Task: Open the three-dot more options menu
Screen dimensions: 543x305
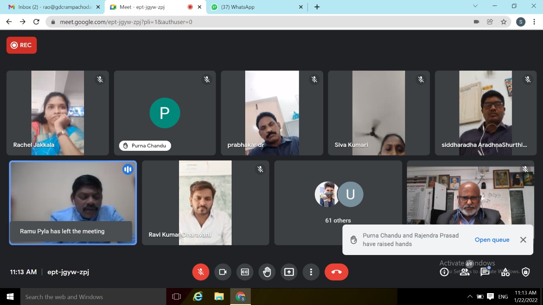Action: [311, 272]
